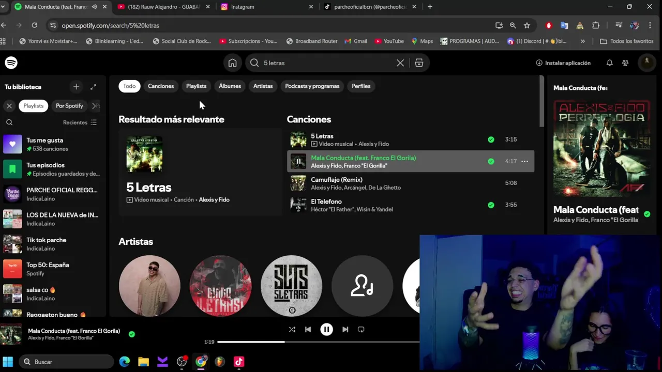Open Perreología album cover in right panel
Screen dimensions: 662x372
[x=601, y=149]
